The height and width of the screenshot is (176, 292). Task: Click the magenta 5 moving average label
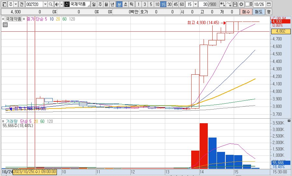pos(46,19)
